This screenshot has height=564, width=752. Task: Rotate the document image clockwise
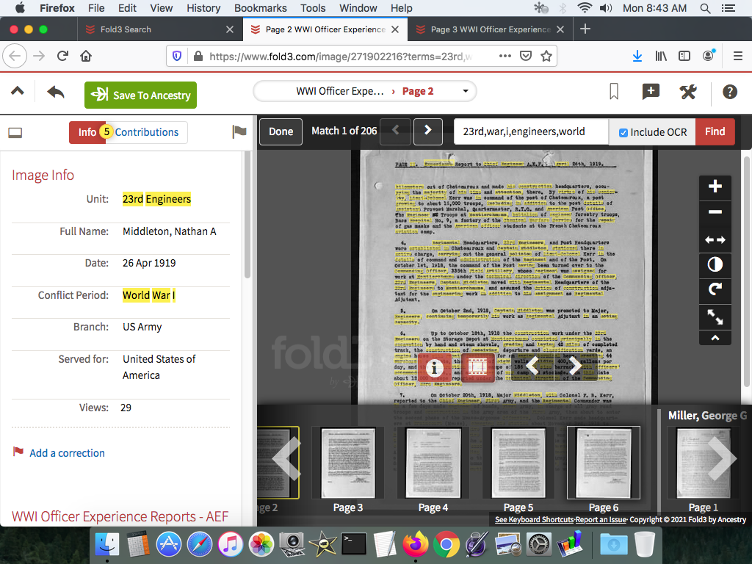coord(715,290)
